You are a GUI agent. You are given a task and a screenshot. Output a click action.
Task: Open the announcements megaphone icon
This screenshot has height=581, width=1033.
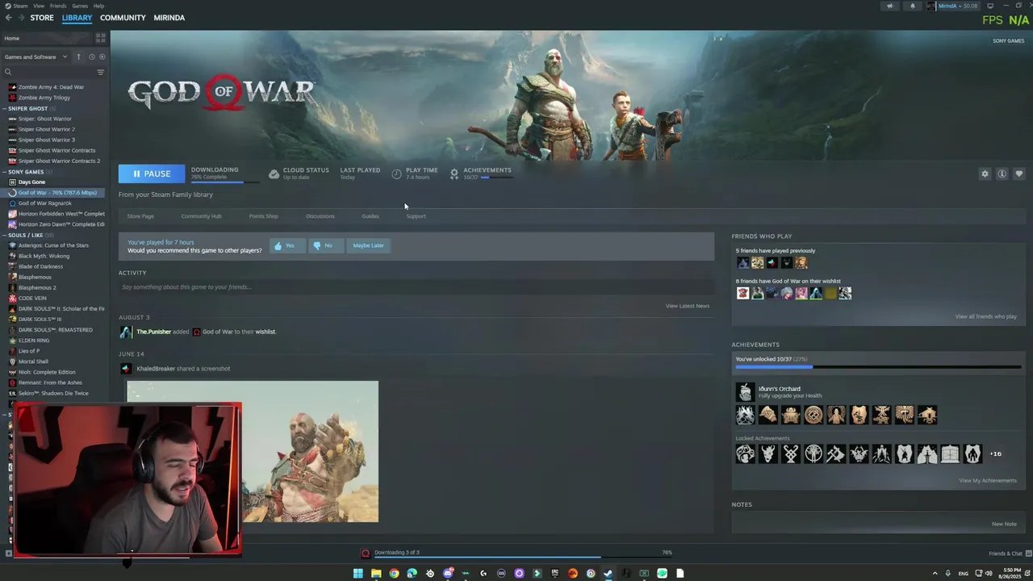(890, 6)
